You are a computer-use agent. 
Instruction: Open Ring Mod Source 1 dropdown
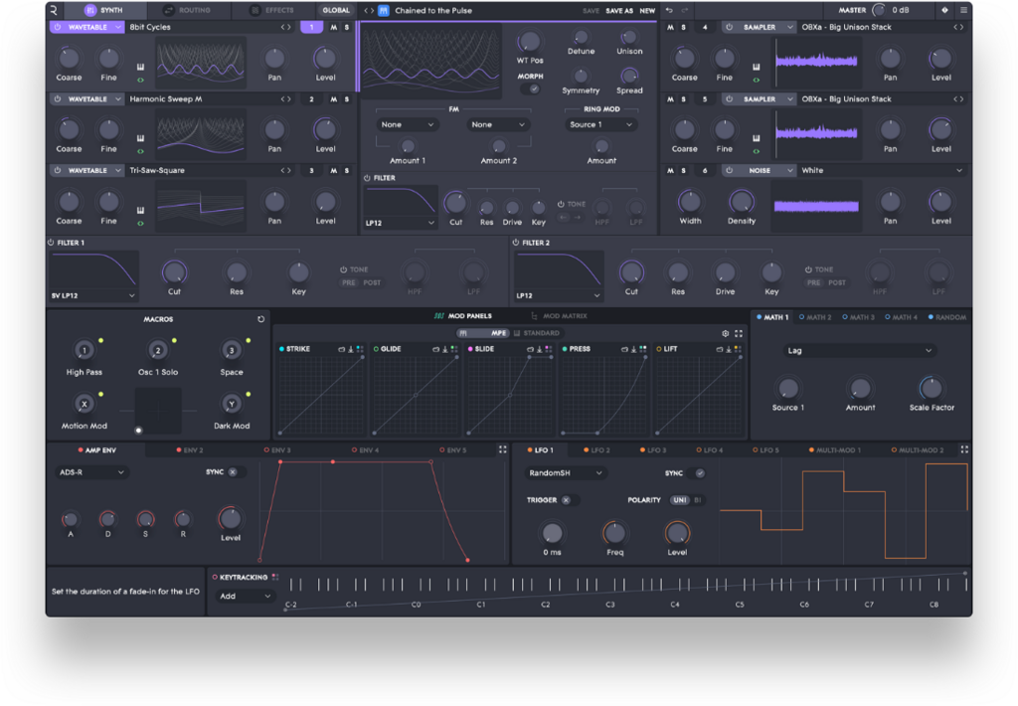coord(601,124)
